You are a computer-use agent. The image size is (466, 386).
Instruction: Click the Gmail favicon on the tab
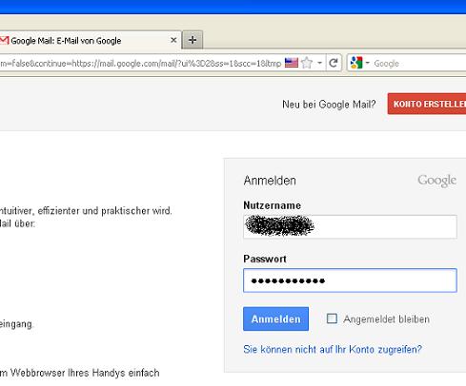(4, 40)
